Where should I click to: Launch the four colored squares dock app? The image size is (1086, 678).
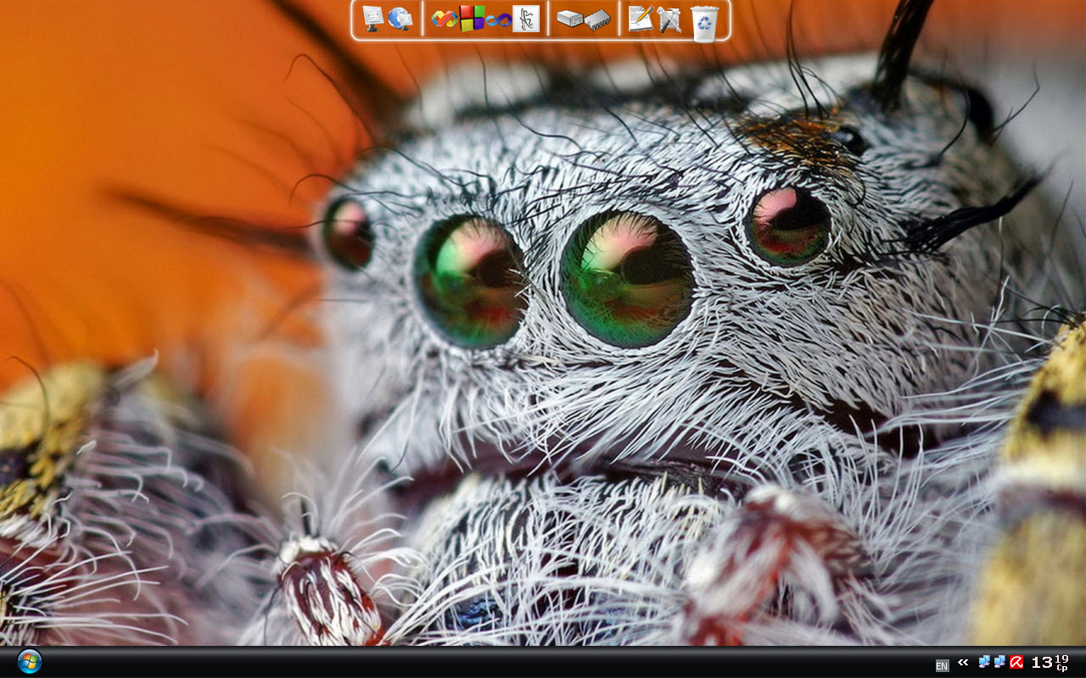click(473, 18)
